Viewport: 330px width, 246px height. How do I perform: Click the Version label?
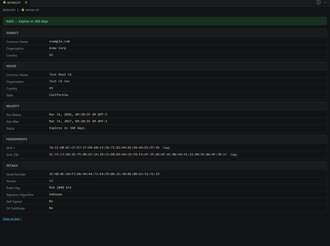[x=11, y=181]
